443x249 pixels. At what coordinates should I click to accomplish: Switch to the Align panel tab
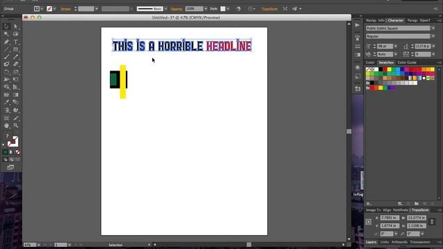(387, 210)
